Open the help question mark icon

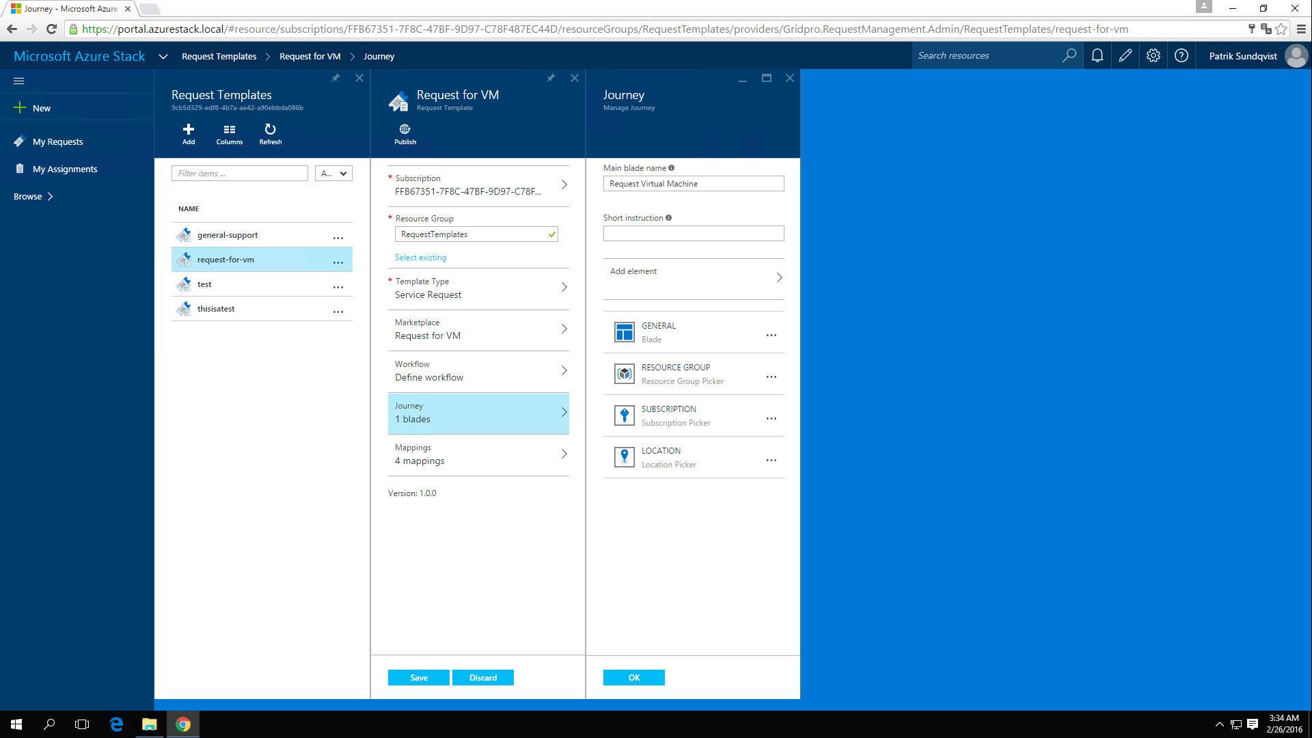1181,55
